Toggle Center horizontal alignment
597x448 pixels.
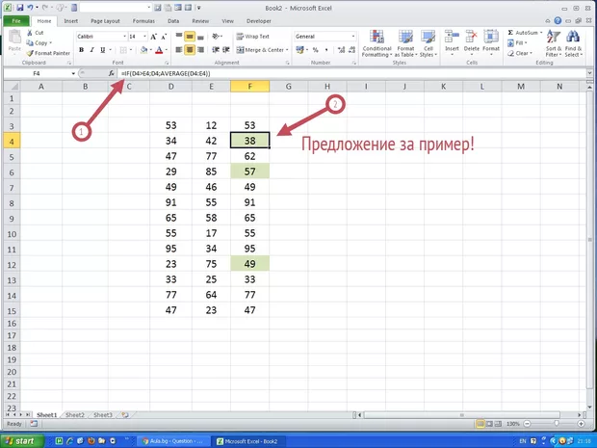[190, 50]
